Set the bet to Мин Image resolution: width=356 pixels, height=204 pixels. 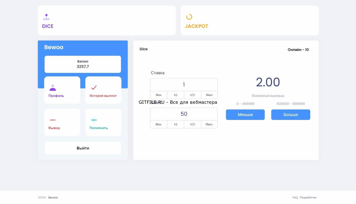click(x=158, y=95)
